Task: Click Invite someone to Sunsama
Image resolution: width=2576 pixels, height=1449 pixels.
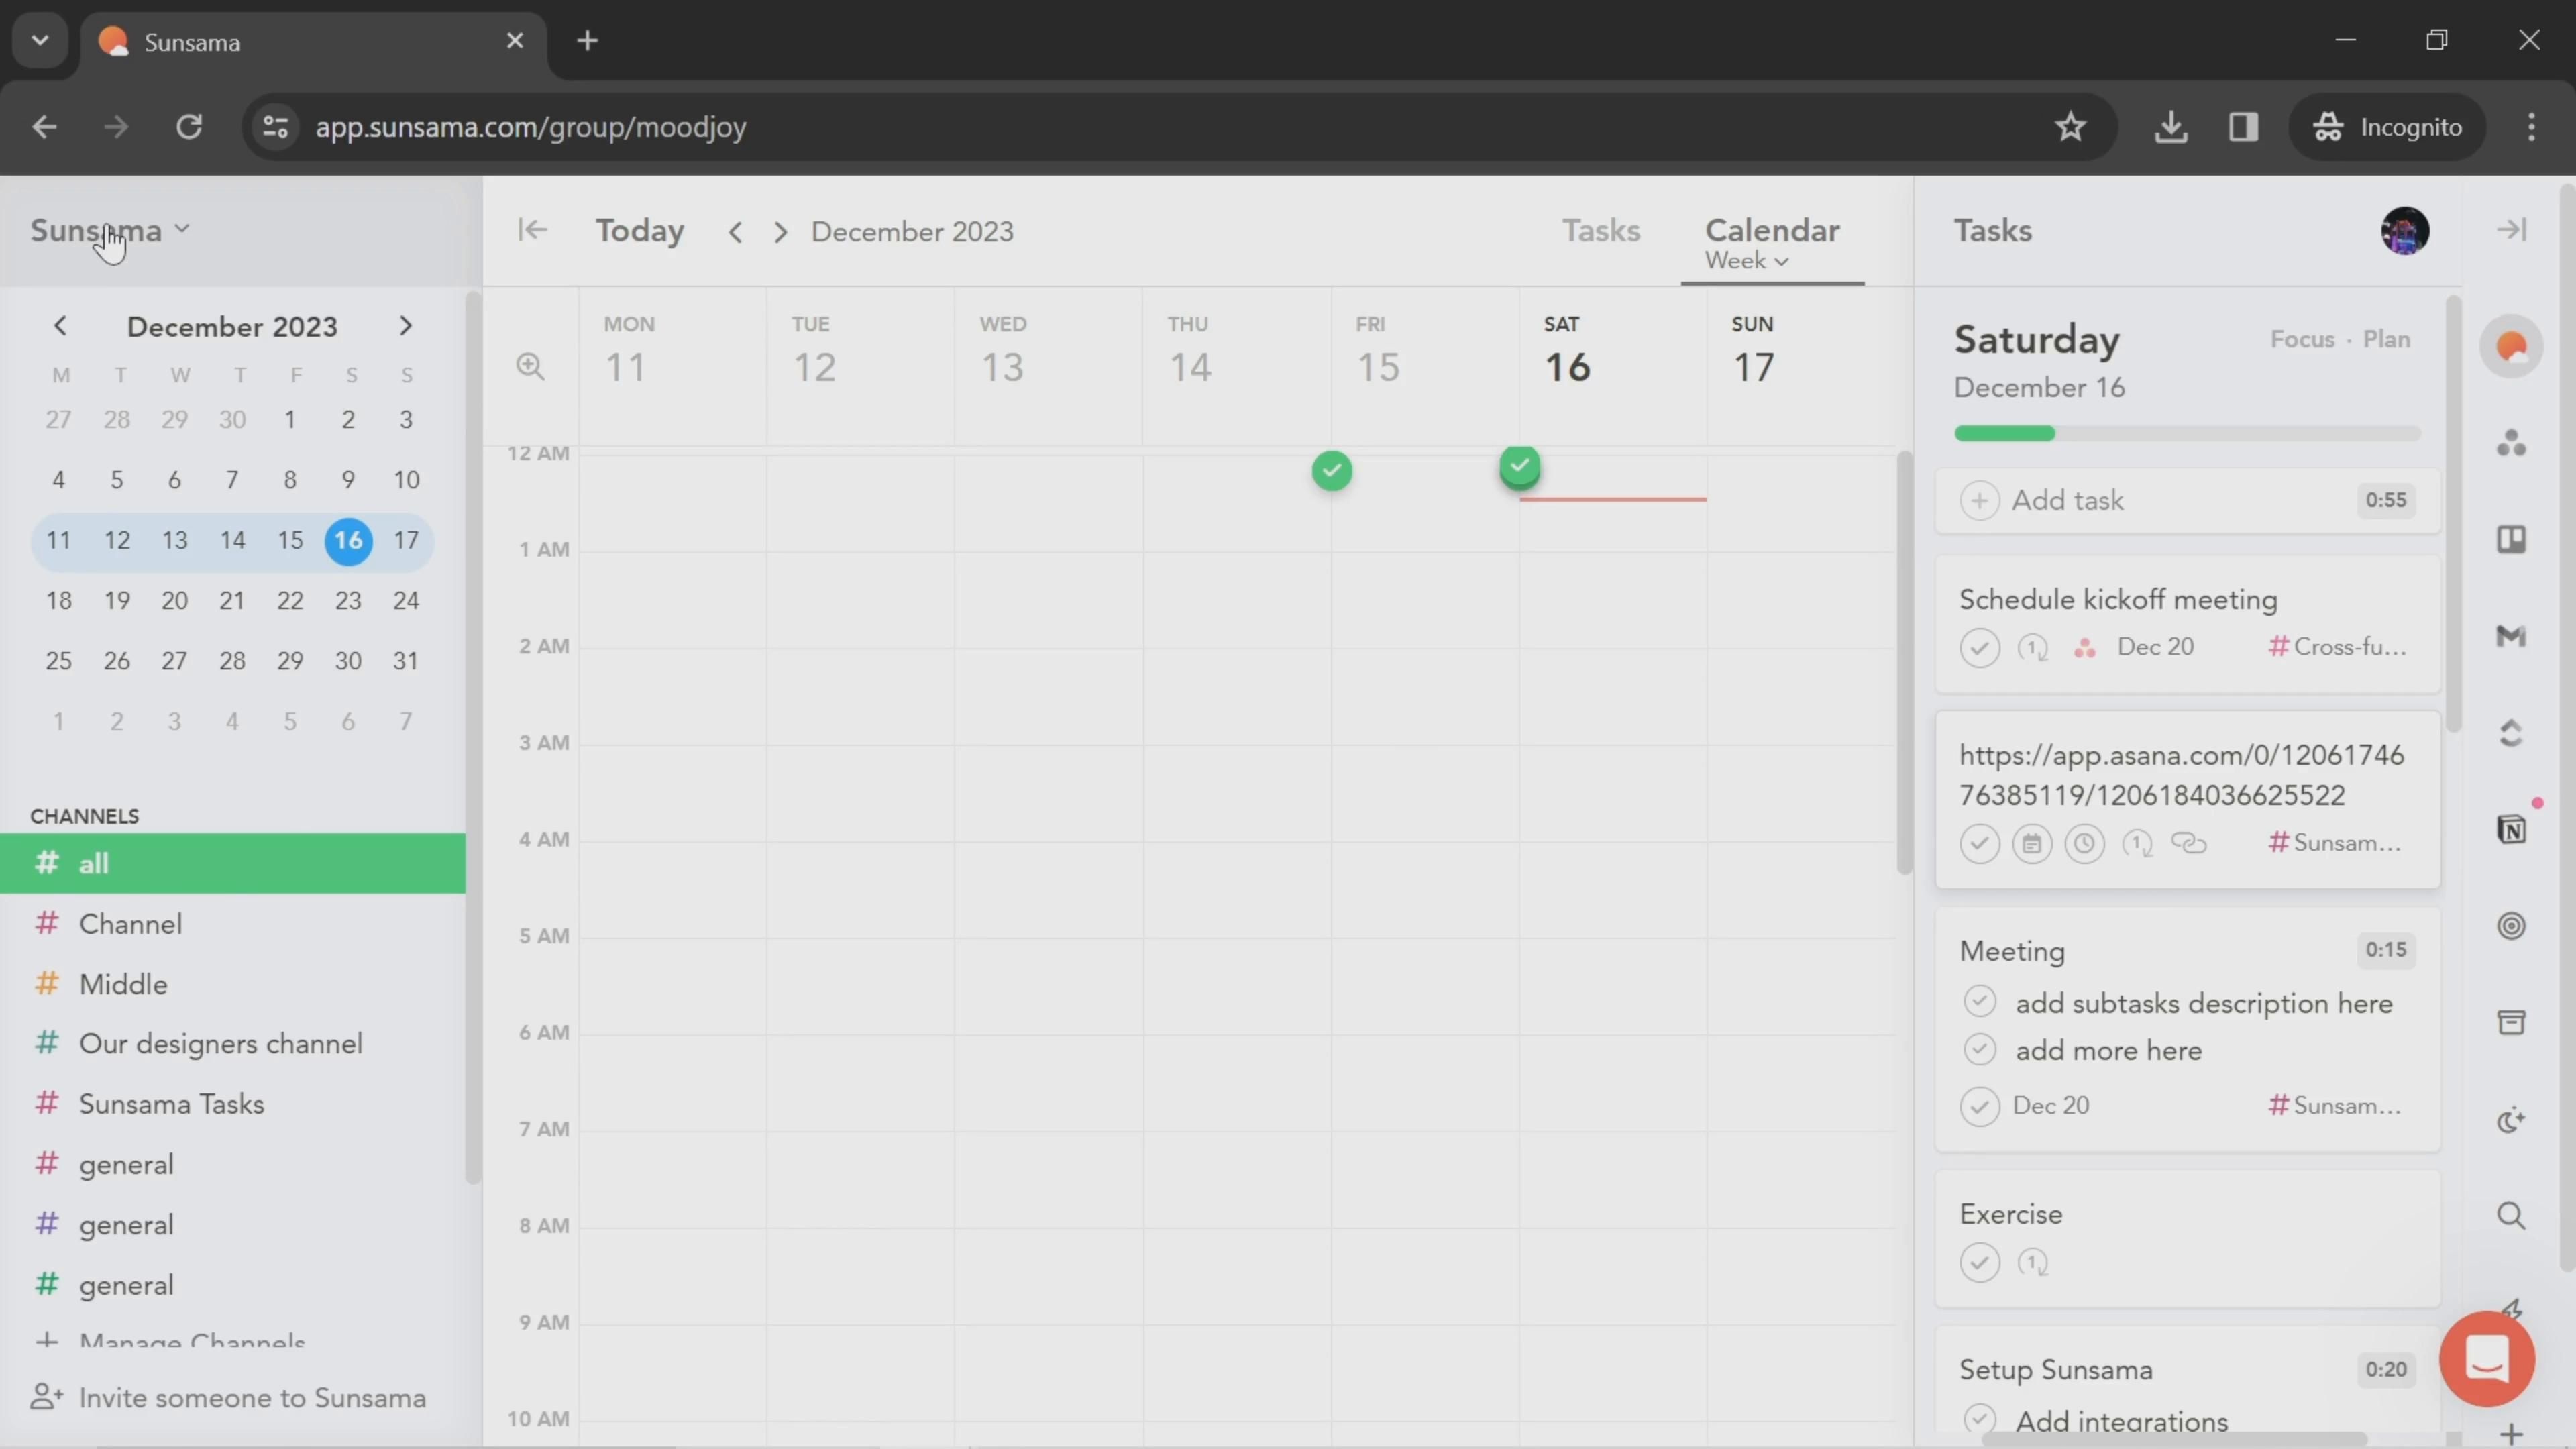Action: 252,1398
